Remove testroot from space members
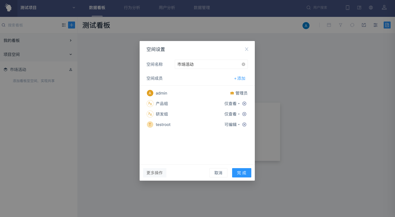 (244, 124)
